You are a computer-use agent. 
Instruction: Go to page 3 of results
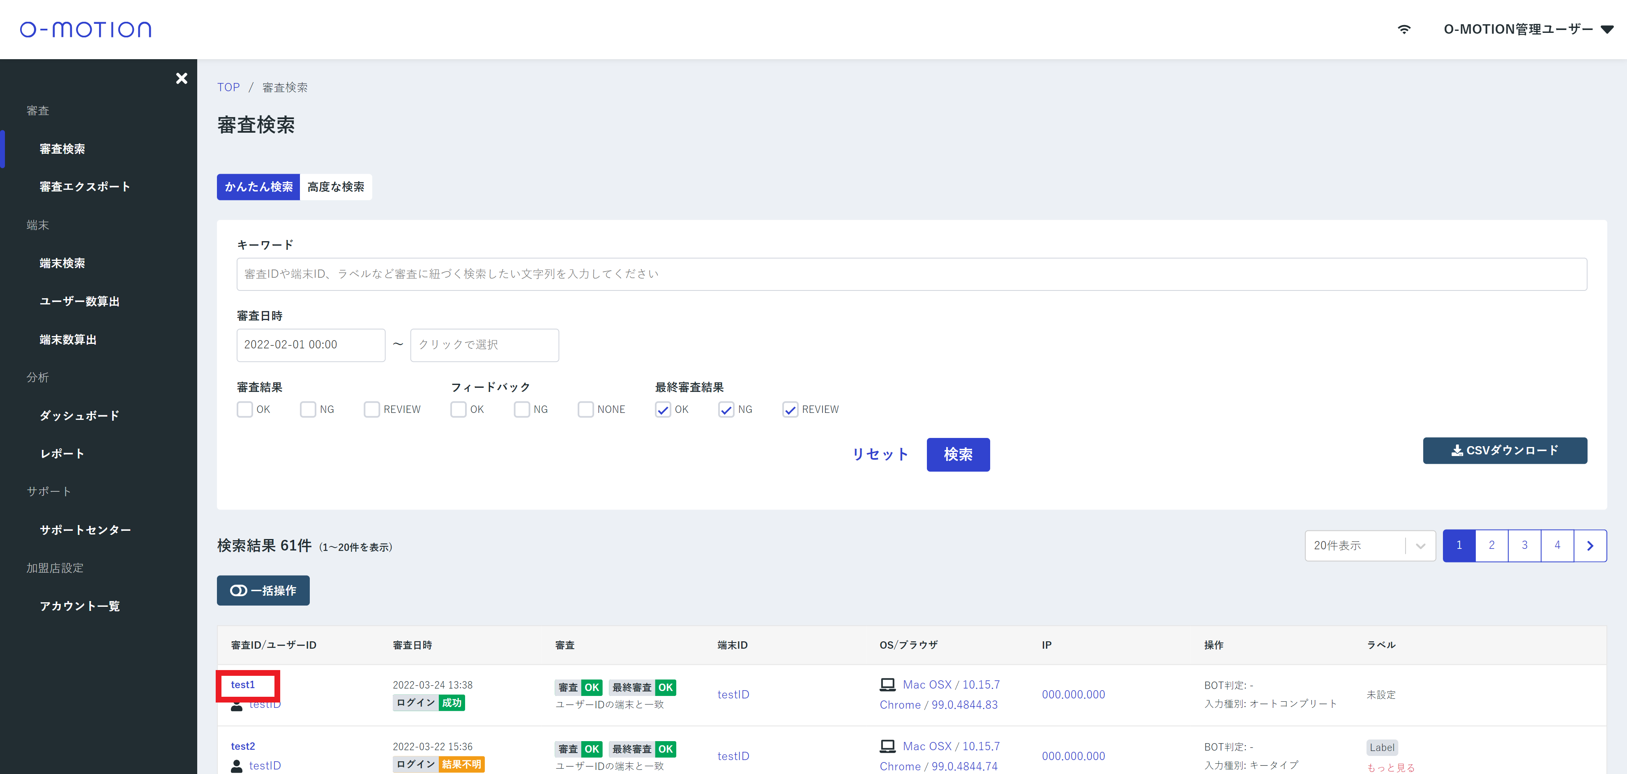coord(1524,546)
